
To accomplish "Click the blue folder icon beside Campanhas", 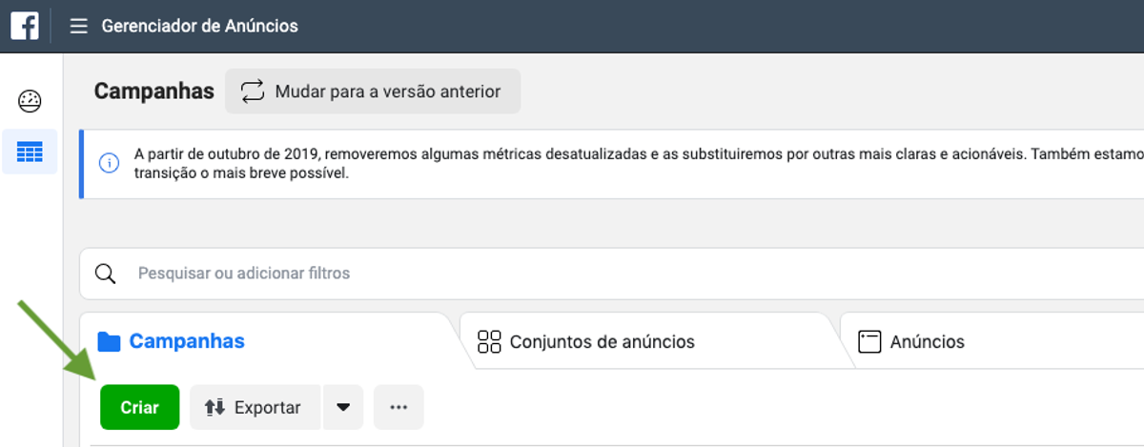I will pyautogui.click(x=109, y=342).
